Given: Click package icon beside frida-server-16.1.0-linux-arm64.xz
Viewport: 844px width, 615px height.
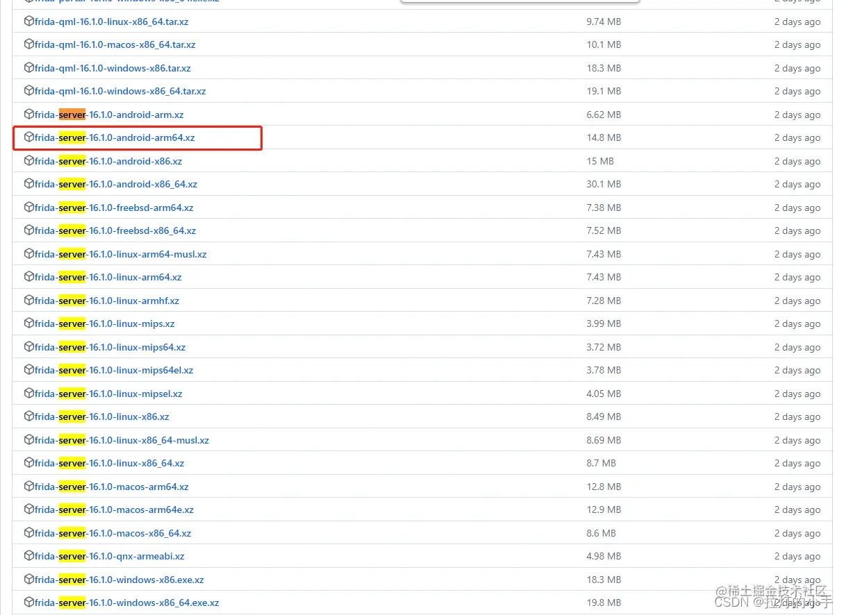Looking at the screenshot, I should point(29,277).
